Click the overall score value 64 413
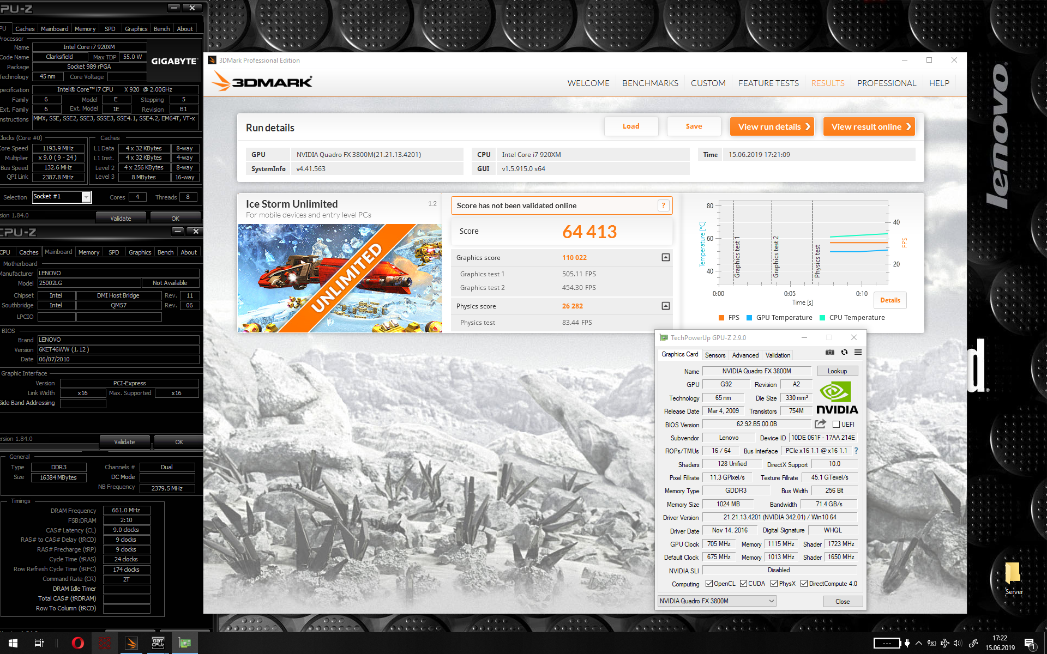Screen dimensions: 1047x654 click(x=589, y=232)
